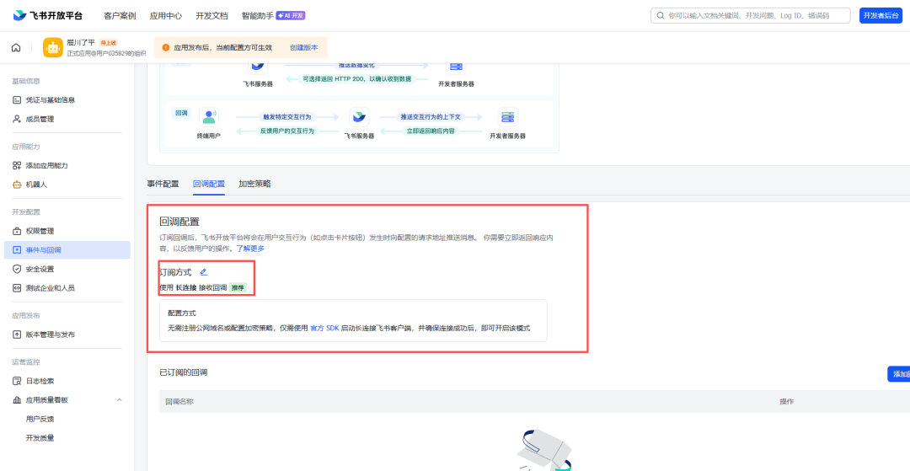Viewport: 910px width, 471px height.
Task: Click the yellow robot app avatar
Action: point(53,48)
